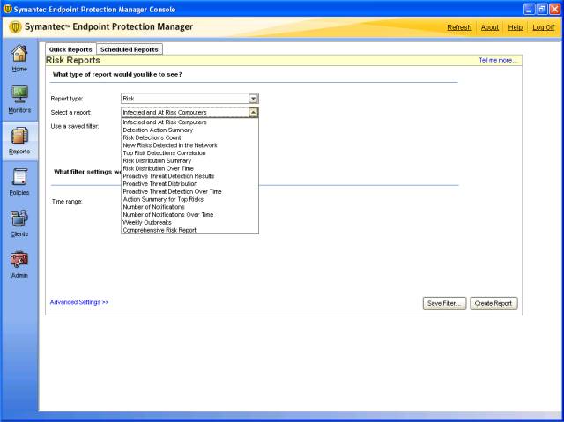
Task: Switch to the Scheduled Reports tab
Action: coord(130,49)
